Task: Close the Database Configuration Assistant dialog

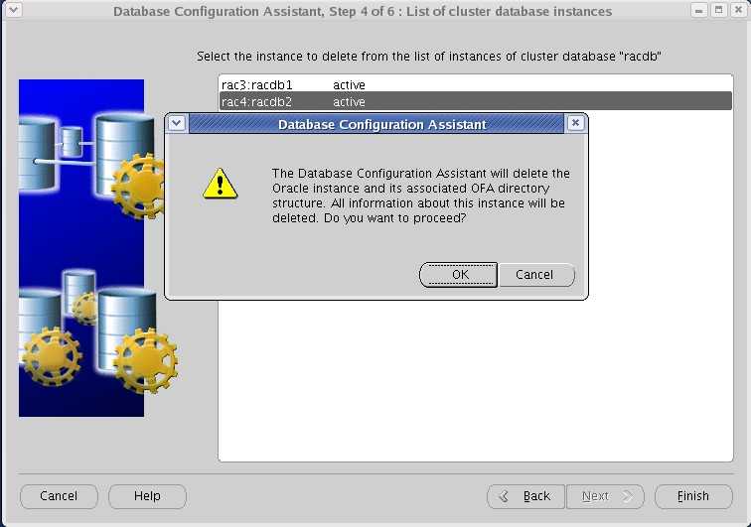Action: (575, 123)
